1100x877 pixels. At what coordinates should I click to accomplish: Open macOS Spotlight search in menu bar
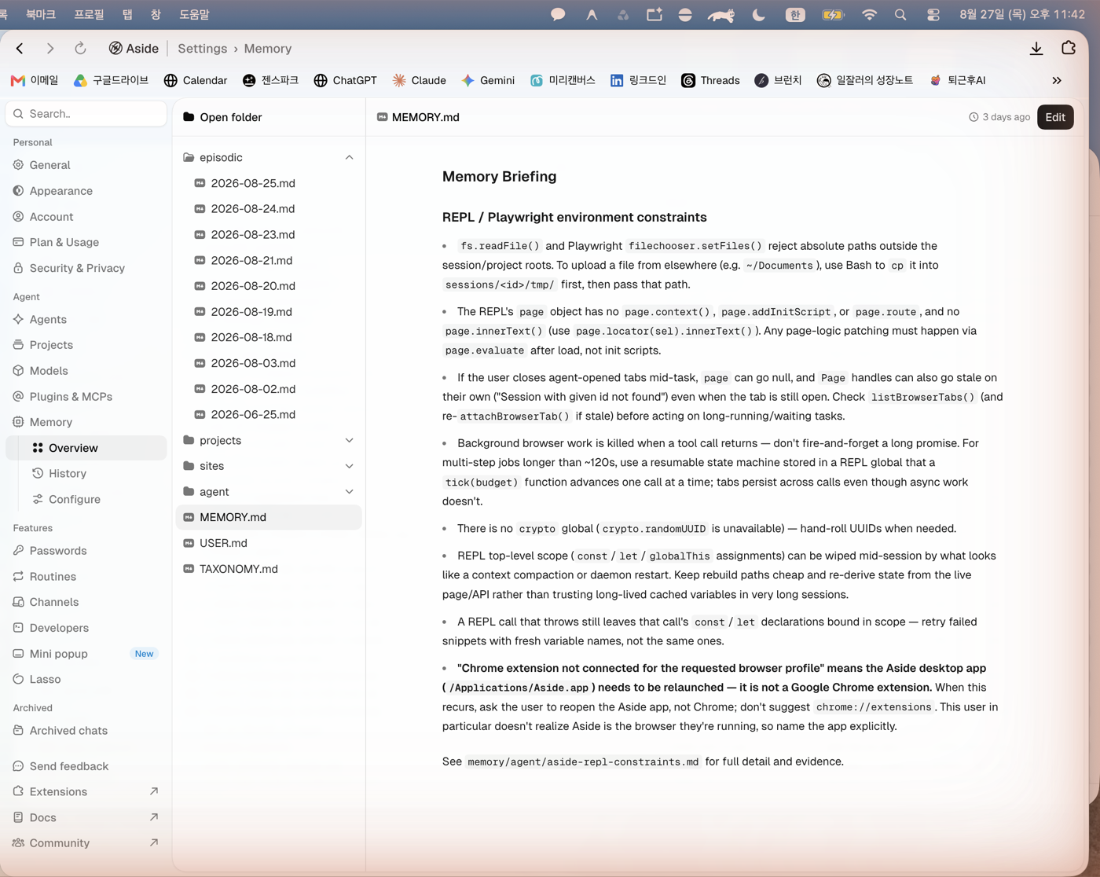point(900,14)
